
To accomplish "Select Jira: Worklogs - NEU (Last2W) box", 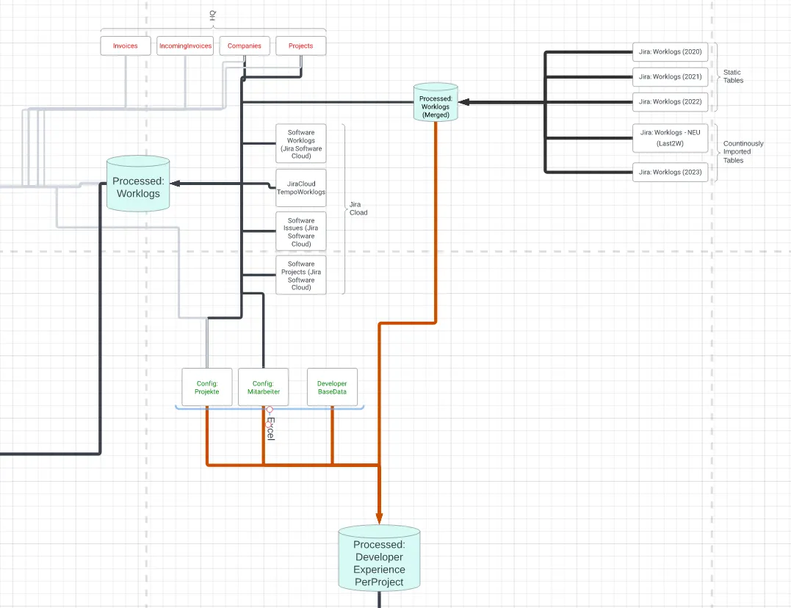I will point(670,138).
